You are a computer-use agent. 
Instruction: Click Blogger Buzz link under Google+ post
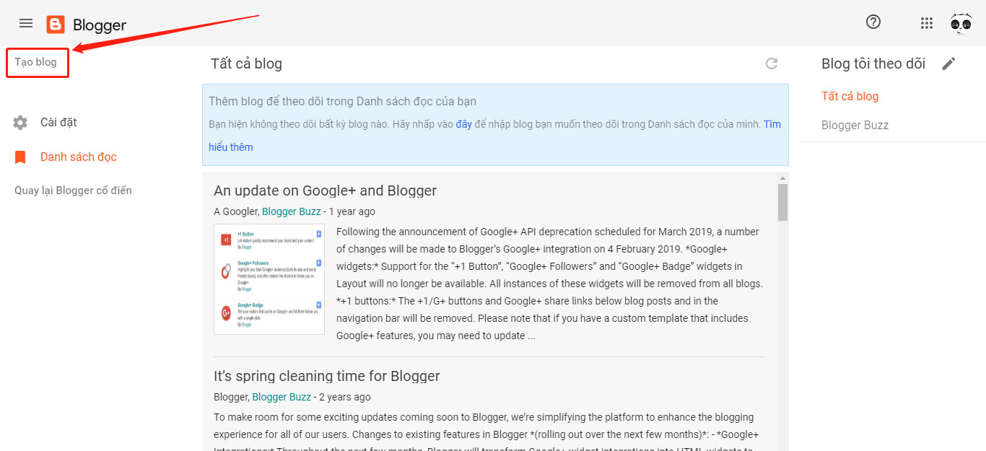pos(292,212)
